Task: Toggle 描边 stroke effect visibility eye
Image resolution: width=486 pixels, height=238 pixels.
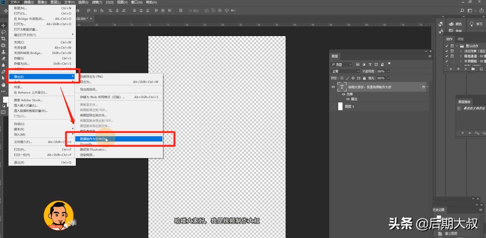Action: [x=348, y=99]
